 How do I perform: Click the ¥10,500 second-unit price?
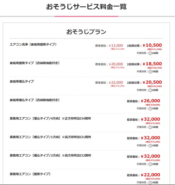coord(152,45)
